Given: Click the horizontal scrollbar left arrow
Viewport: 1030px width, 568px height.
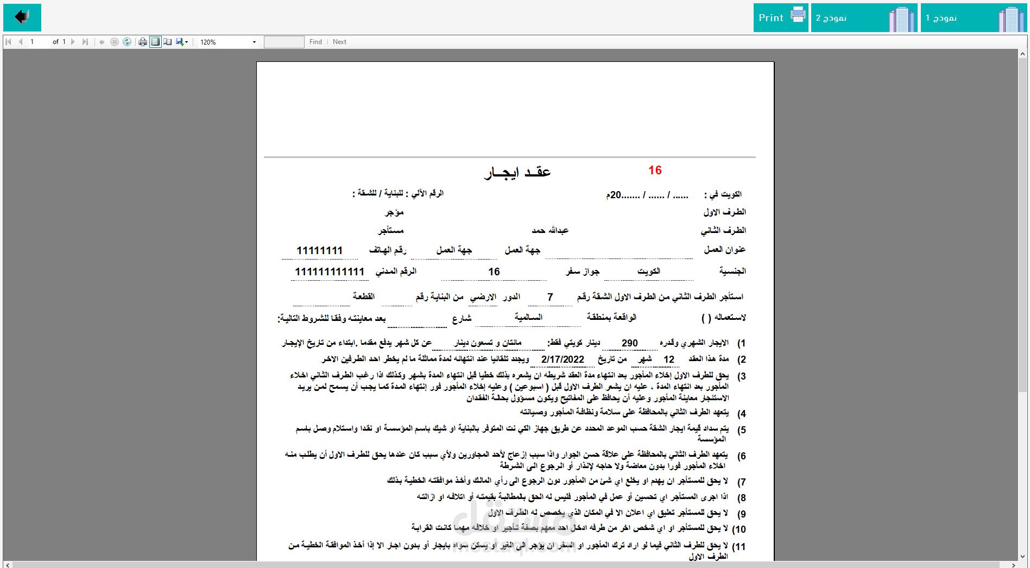Looking at the screenshot, I should (8, 564).
